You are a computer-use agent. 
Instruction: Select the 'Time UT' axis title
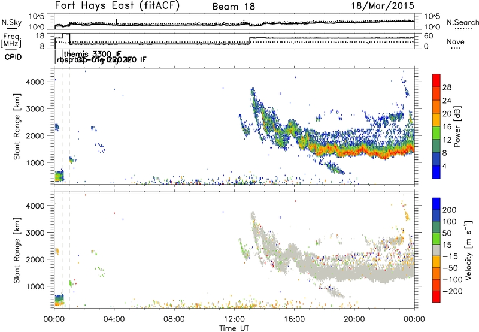coord(234,328)
